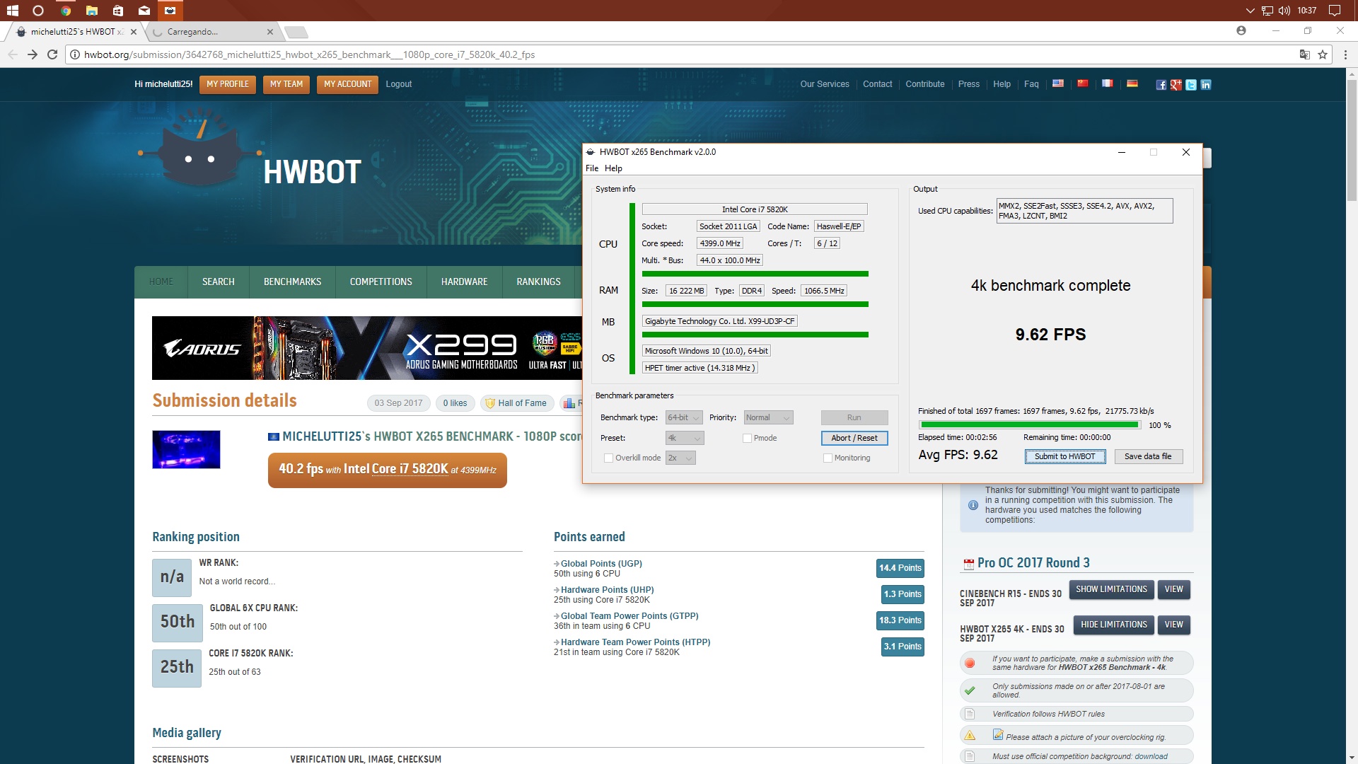
Task: Open Cortana search circle icon
Action: [x=38, y=11]
